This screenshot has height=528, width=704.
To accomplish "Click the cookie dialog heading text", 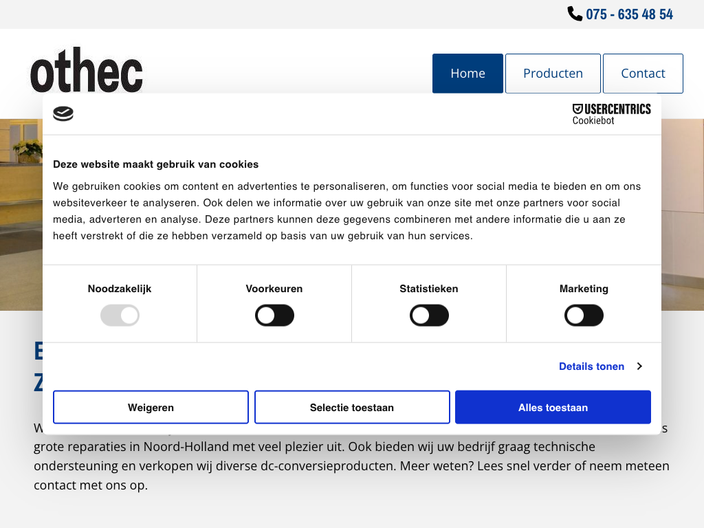I will 156,164.
